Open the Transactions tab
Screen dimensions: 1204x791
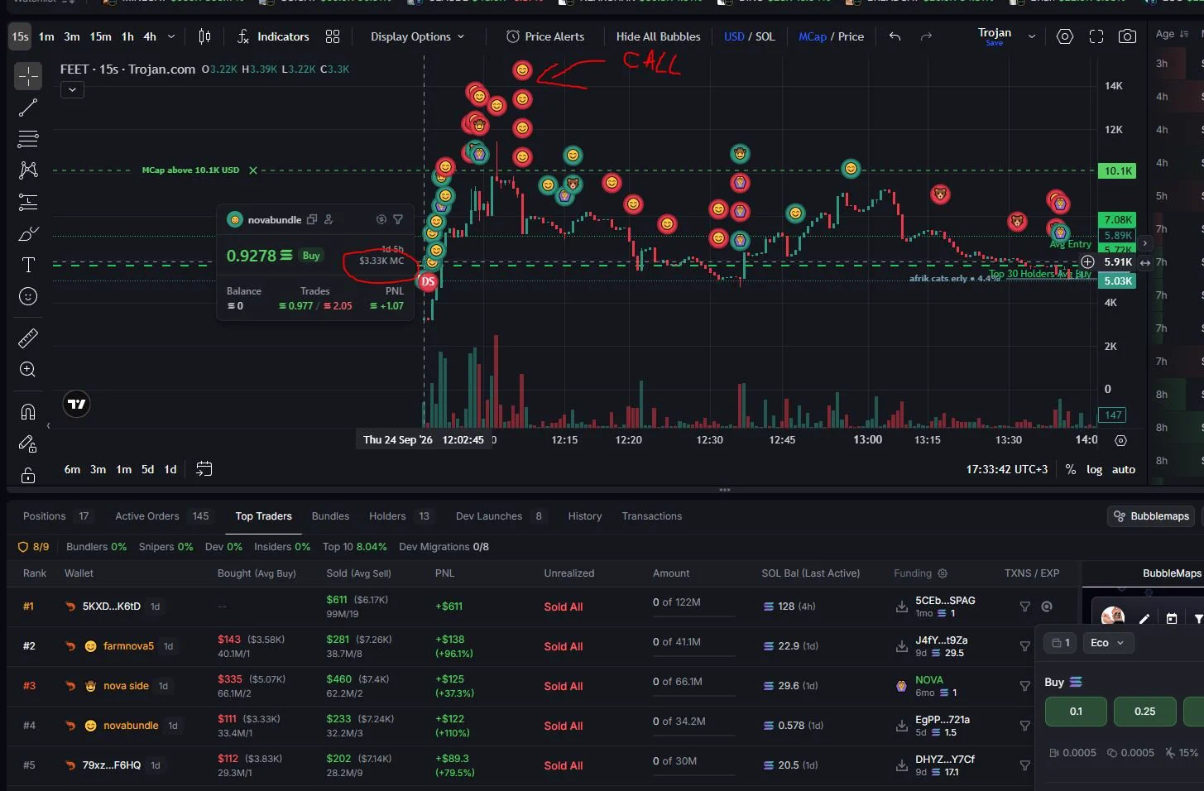652,516
